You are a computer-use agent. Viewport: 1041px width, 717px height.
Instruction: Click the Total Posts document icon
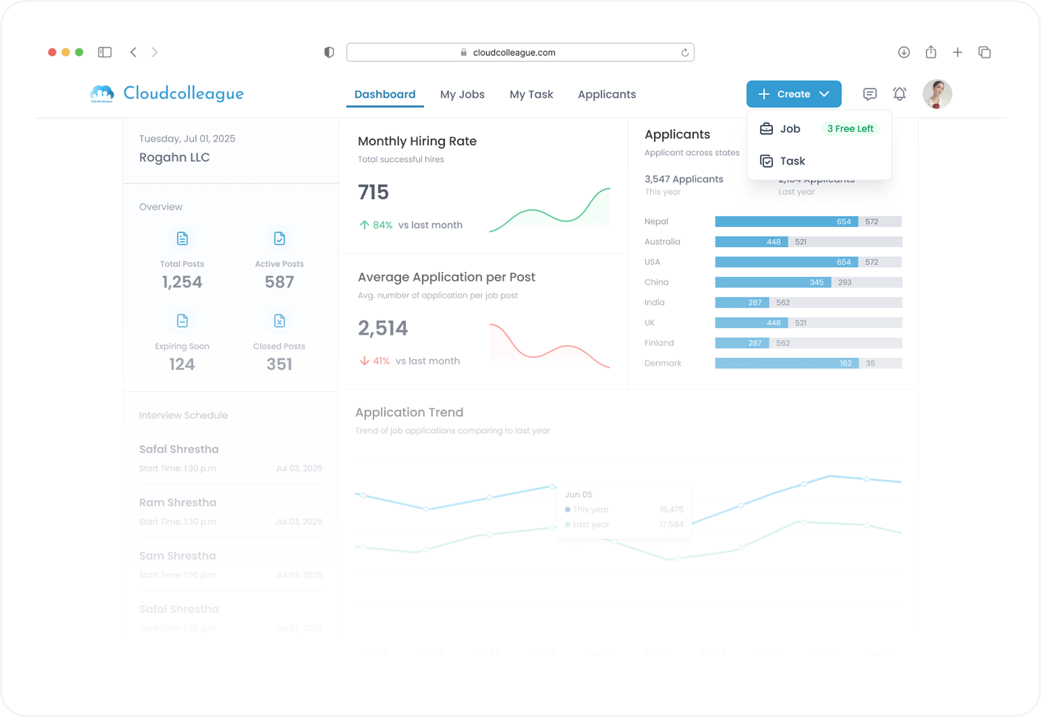[x=182, y=238]
